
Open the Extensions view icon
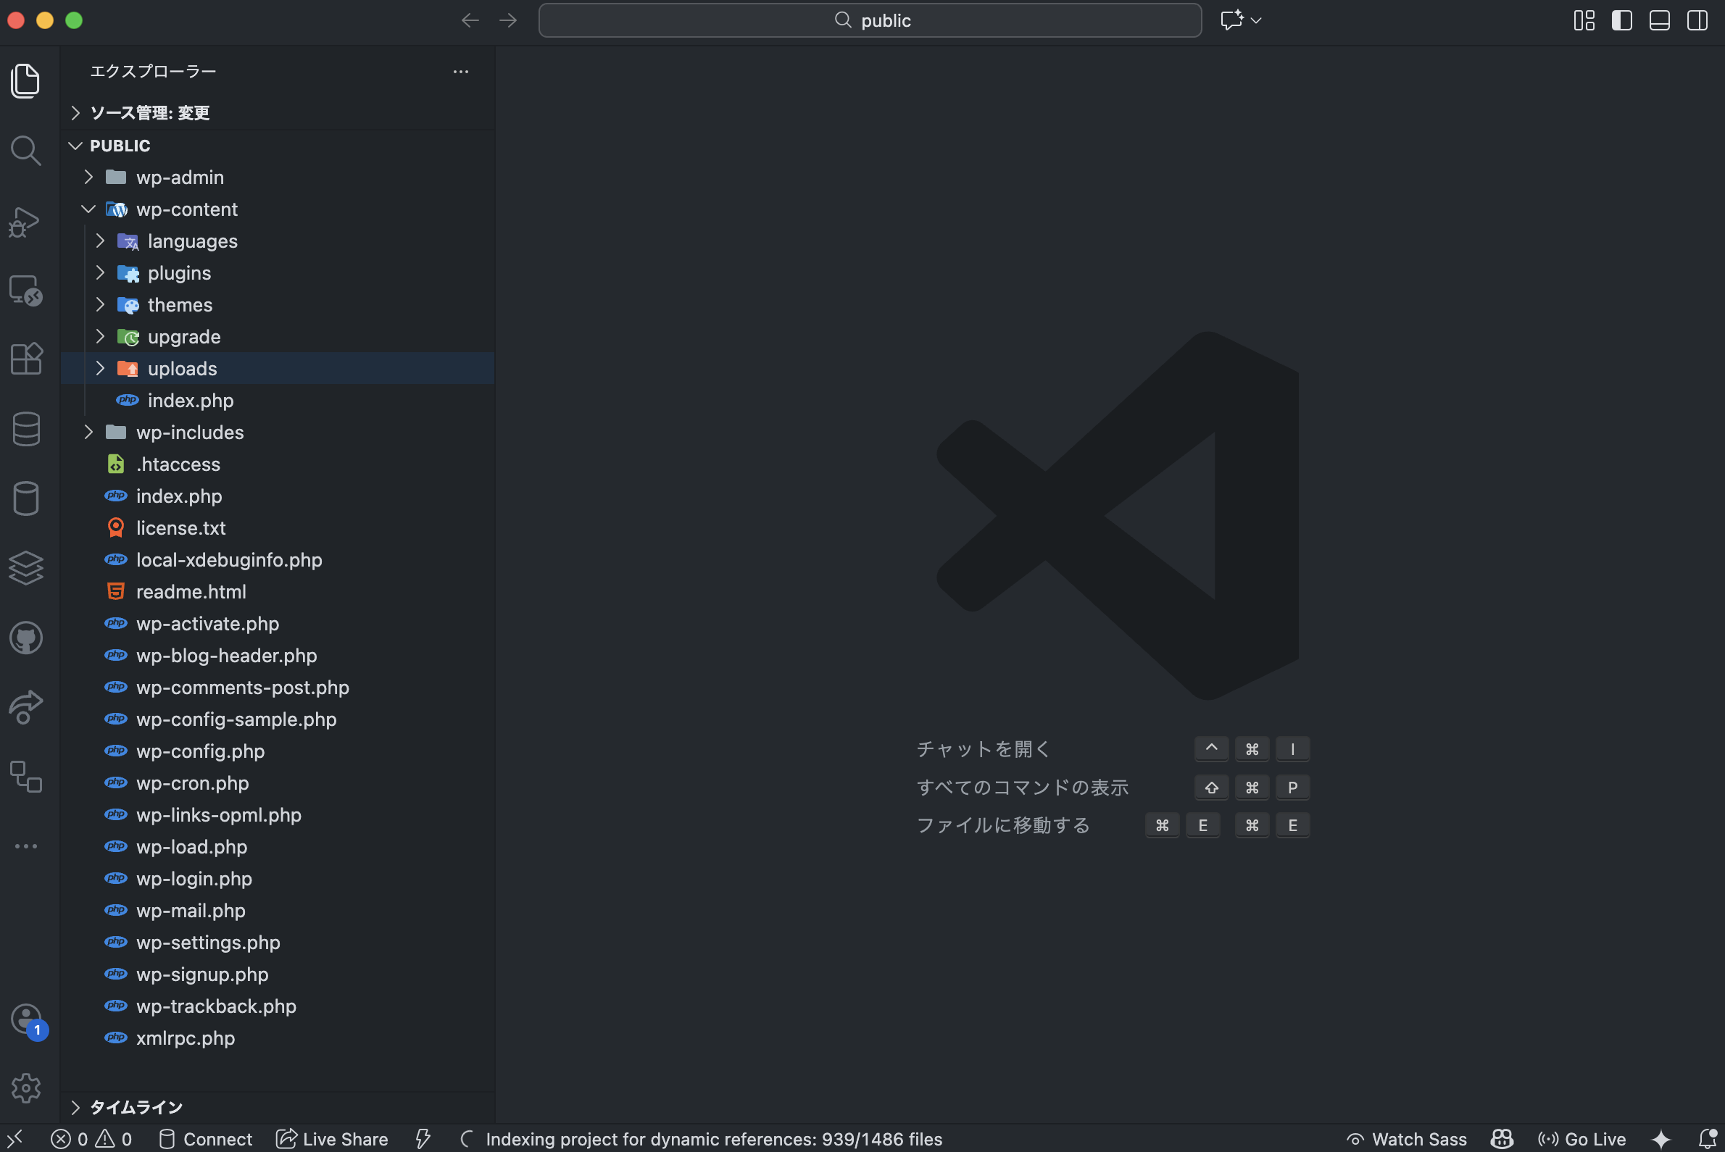(25, 359)
